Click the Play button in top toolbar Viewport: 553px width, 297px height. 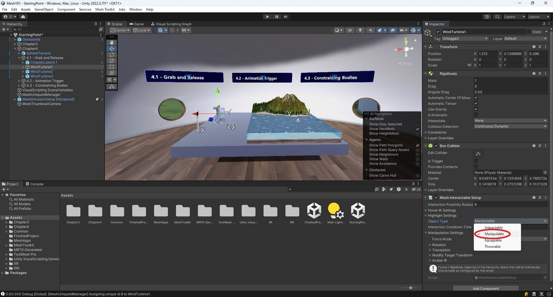pos(267,17)
